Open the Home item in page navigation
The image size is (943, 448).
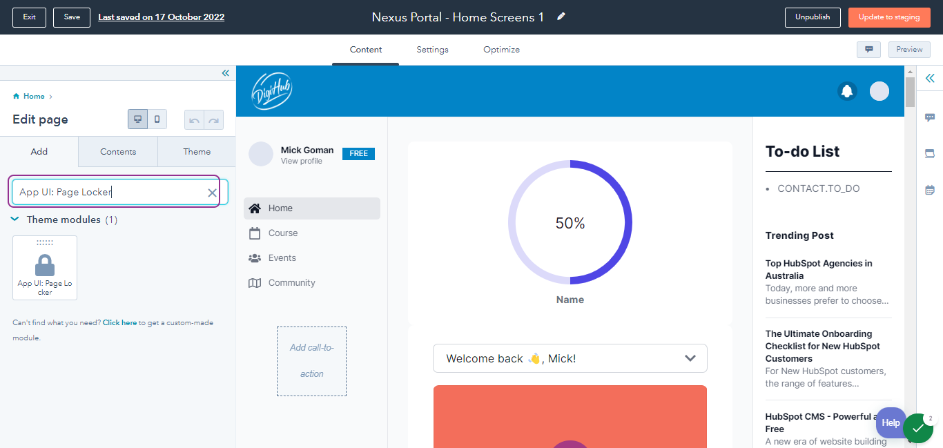tap(312, 208)
